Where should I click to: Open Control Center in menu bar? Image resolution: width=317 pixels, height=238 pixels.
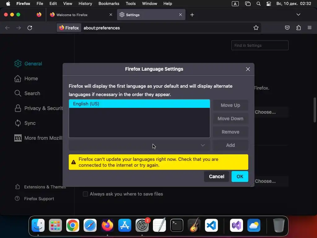pos(268,4)
